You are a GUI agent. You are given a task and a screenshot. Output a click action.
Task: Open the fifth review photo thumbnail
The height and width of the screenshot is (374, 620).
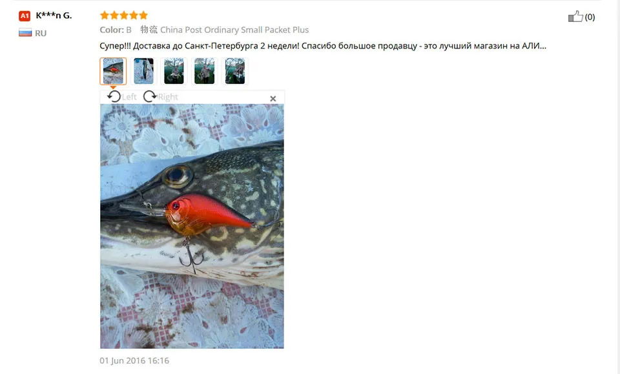[x=235, y=71]
